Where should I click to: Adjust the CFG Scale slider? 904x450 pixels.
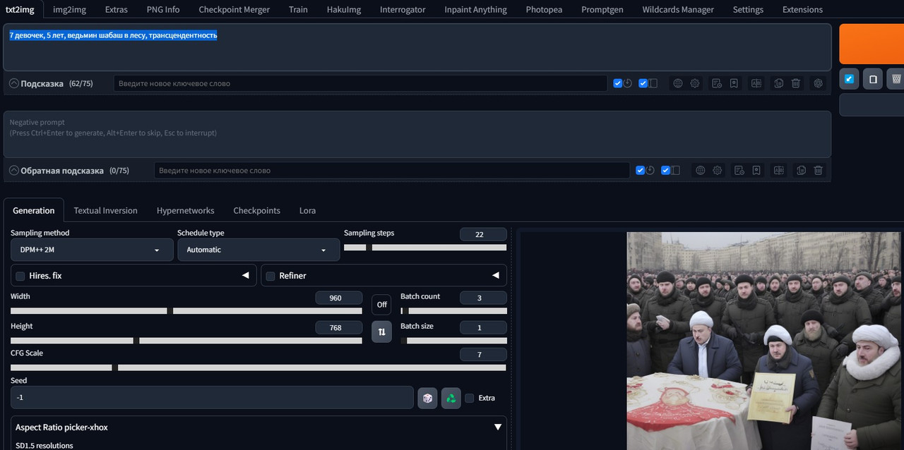tap(258, 367)
